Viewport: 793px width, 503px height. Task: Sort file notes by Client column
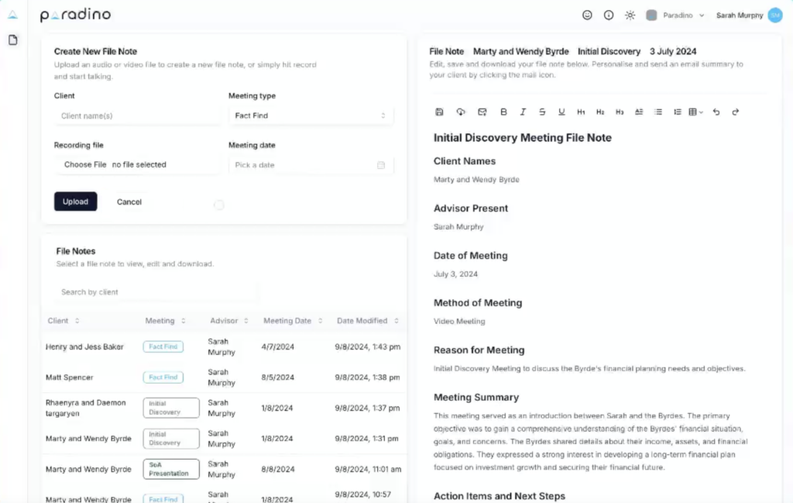[63, 321]
